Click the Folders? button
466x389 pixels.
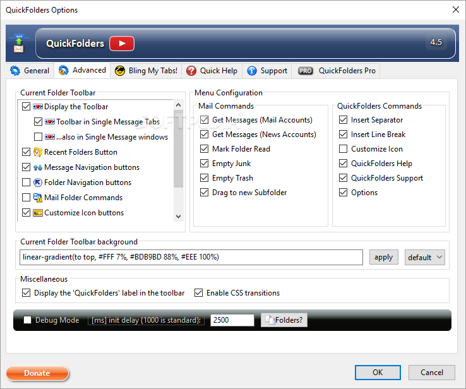click(284, 320)
